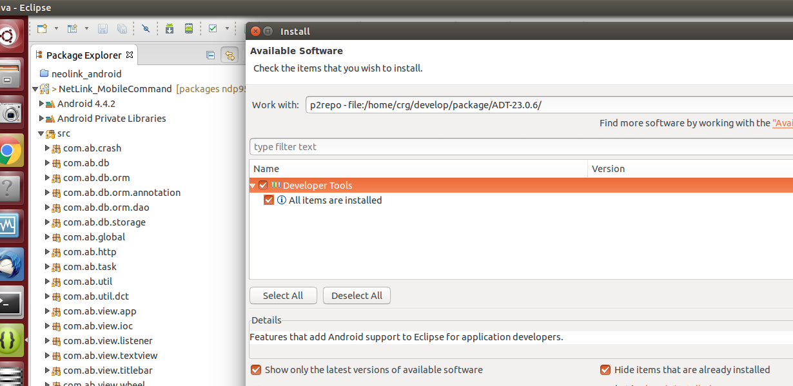This screenshot has width=793, height=386.
Task: Click the Developer Tools category icon
Action: pyautogui.click(x=276, y=186)
